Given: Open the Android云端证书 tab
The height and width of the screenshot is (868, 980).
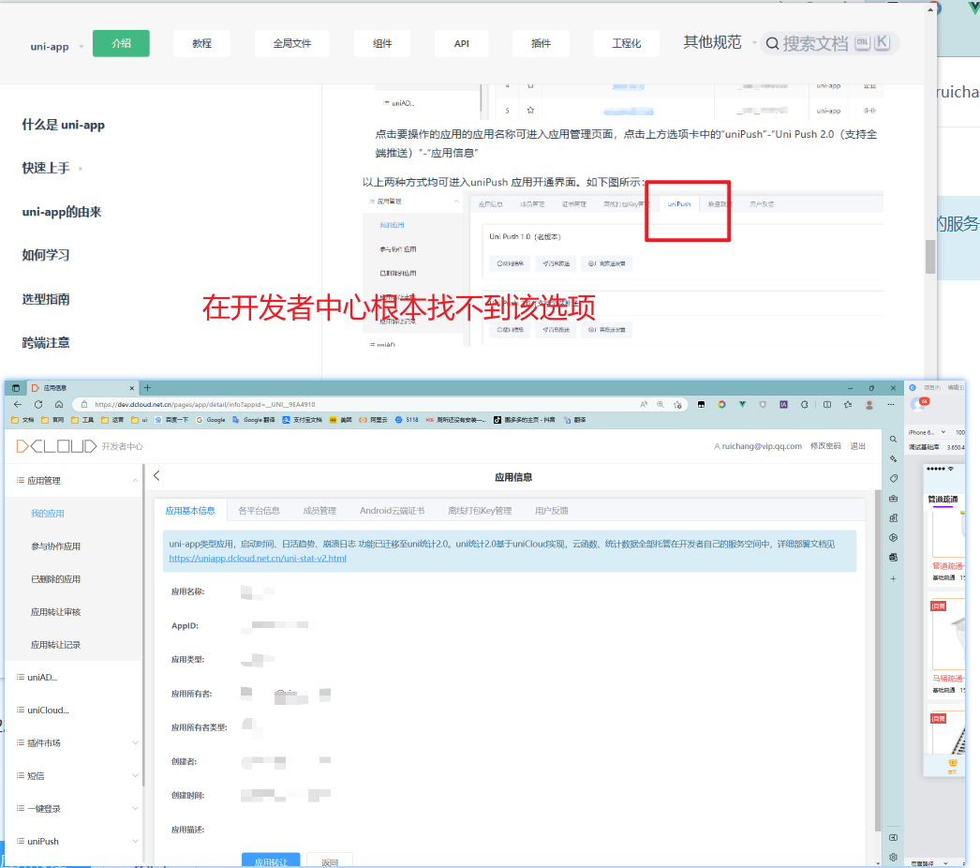Looking at the screenshot, I should [x=392, y=511].
